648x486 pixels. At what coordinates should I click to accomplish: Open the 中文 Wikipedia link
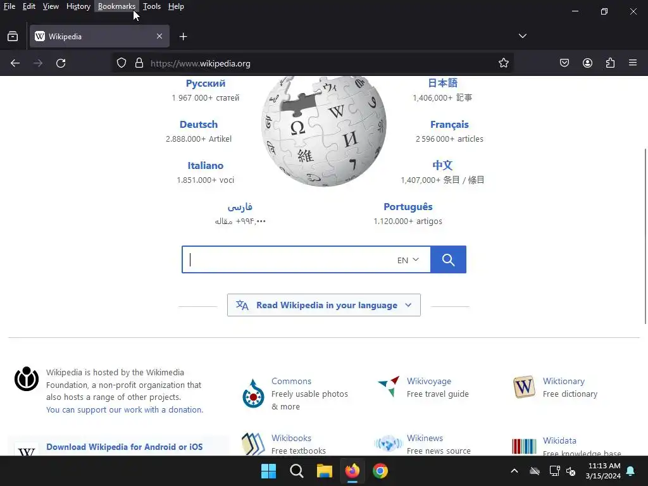click(442, 165)
